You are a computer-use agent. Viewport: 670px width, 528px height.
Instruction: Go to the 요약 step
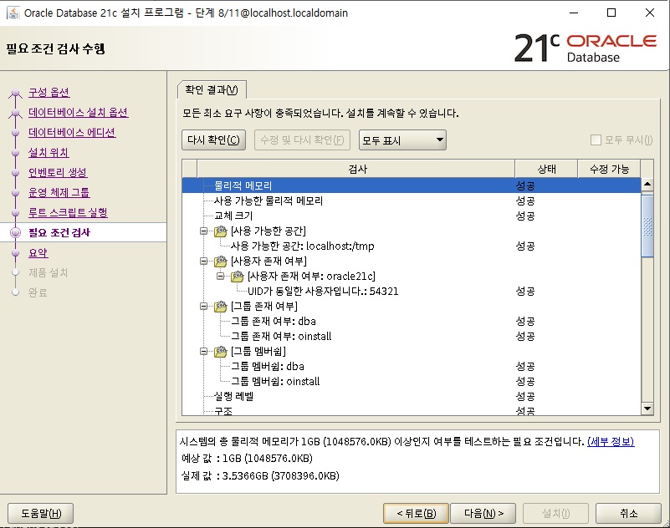click(x=38, y=252)
